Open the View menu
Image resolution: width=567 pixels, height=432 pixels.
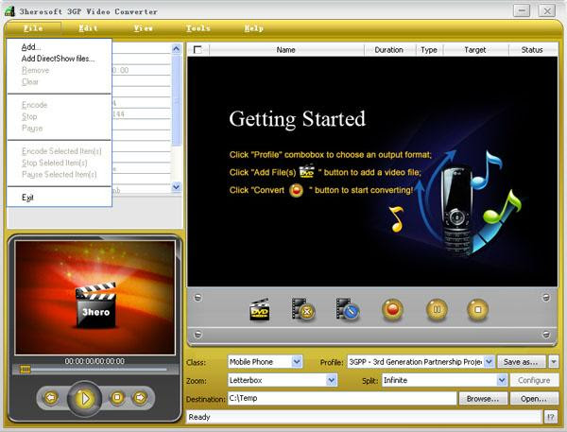[x=144, y=28]
